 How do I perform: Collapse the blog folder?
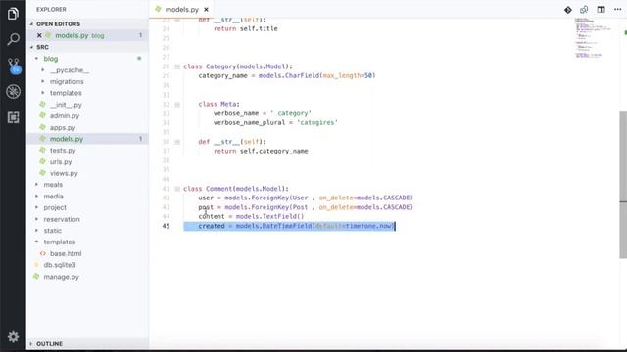[37, 59]
